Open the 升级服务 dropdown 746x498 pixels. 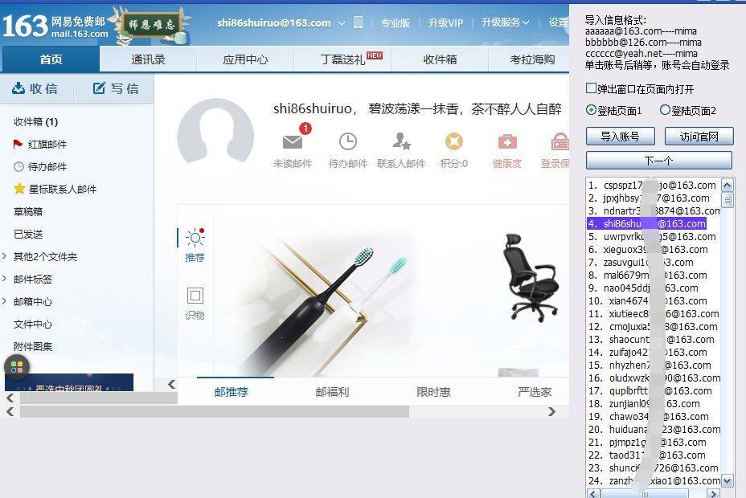505,22
